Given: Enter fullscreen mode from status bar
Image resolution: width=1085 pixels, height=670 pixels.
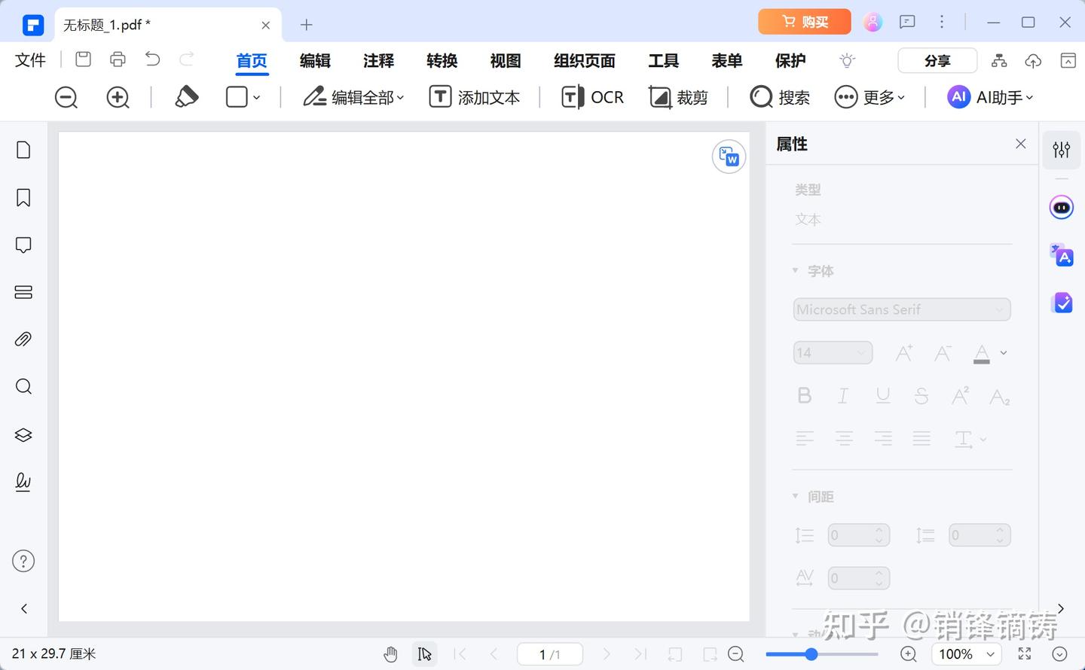Looking at the screenshot, I should 1025,653.
